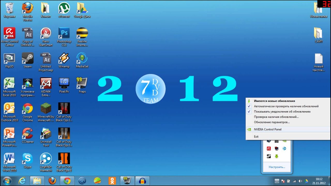Image resolution: width=331 pixels, height=186 pixels.
Task: Select the Клиент folder on desktop
Action: pos(46,10)
